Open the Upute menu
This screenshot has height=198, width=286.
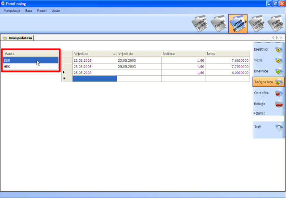[55, 11]
